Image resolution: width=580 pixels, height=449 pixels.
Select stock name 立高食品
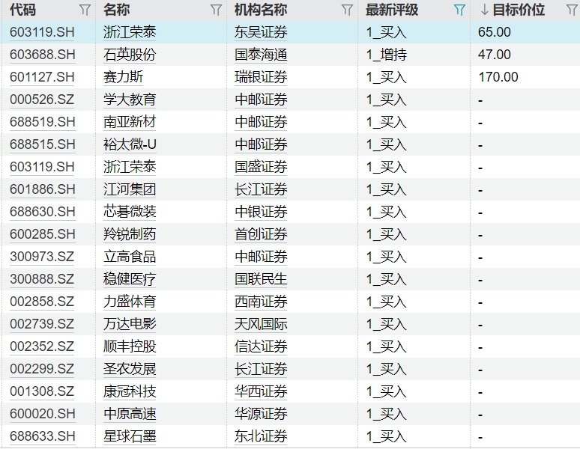tap(130, 257)
